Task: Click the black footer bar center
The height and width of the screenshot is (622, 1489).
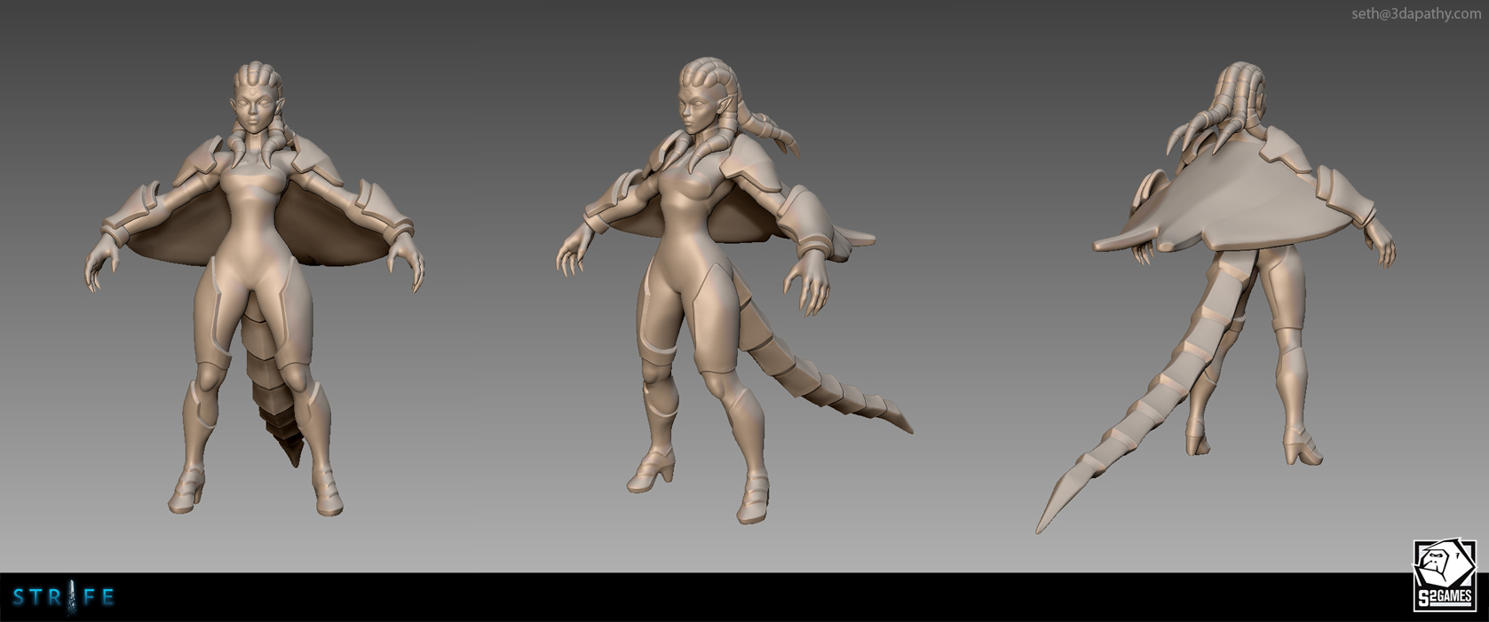Action: [744, 597]
